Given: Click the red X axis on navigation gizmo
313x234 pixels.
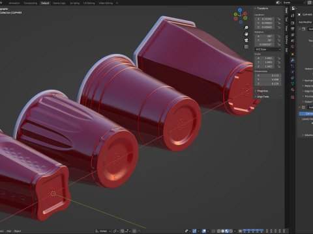Looking at the screenshot, I should (x=245, y=14).
